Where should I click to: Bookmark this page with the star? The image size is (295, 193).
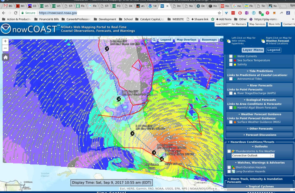(x=219, y=13)
